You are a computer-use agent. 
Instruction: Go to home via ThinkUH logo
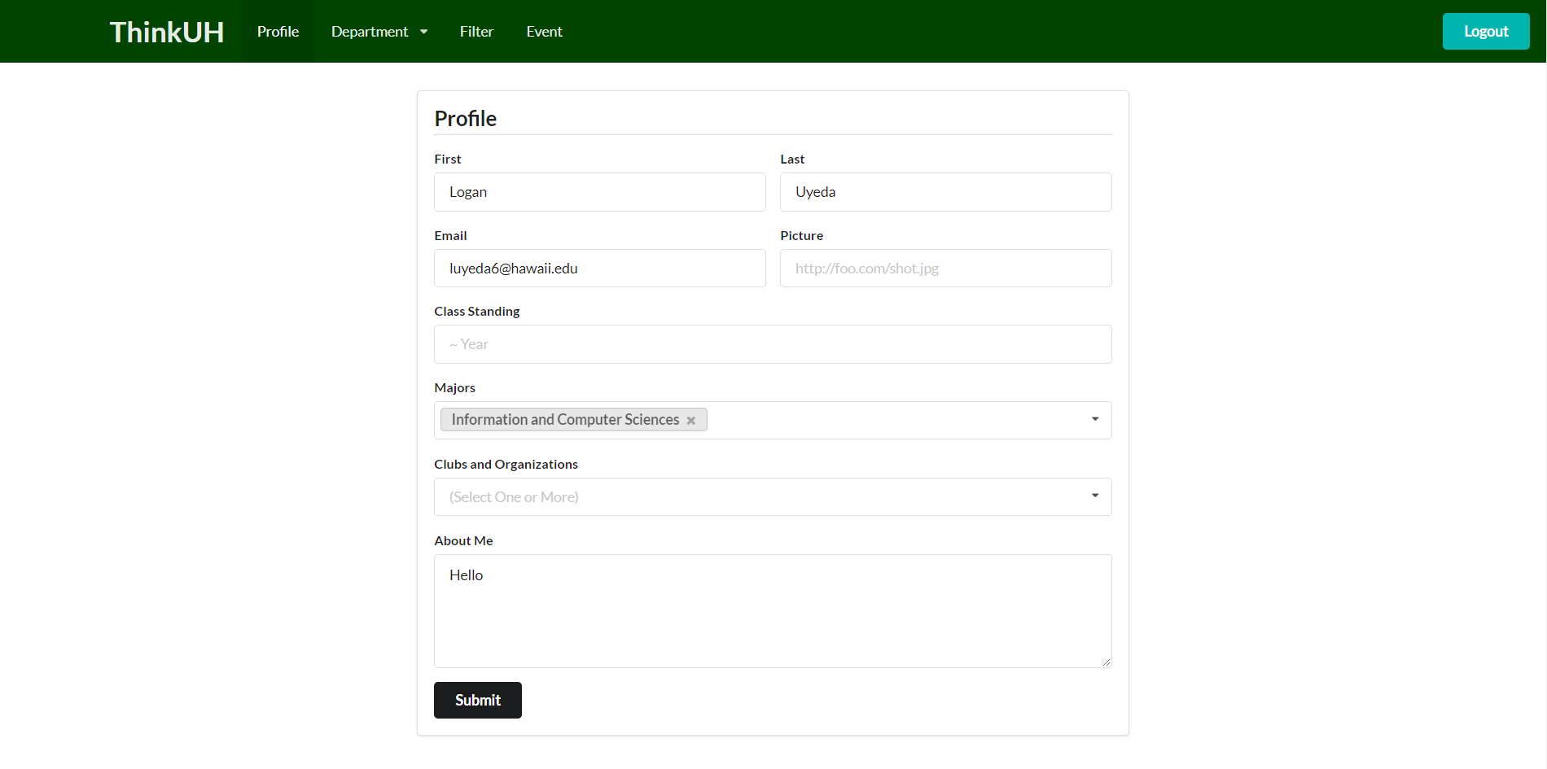coord(167,32)
